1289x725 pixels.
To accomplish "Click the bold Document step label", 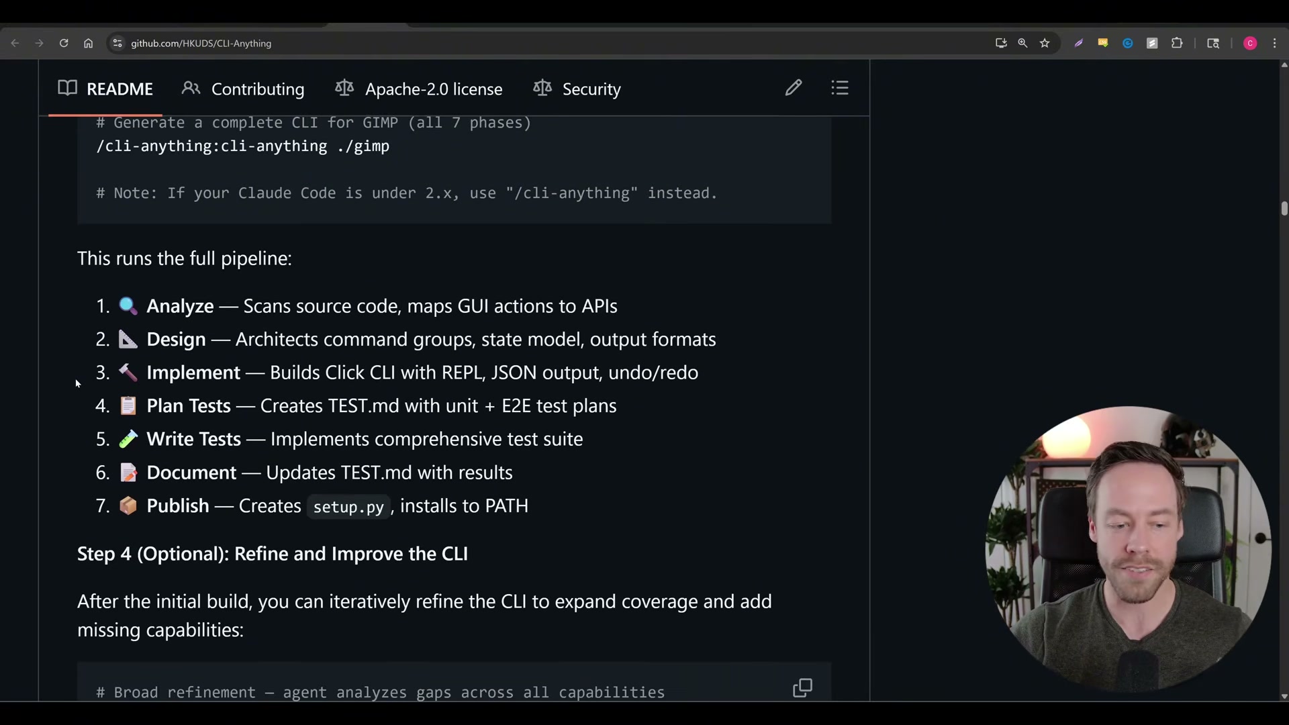I will tap(191, 473).
